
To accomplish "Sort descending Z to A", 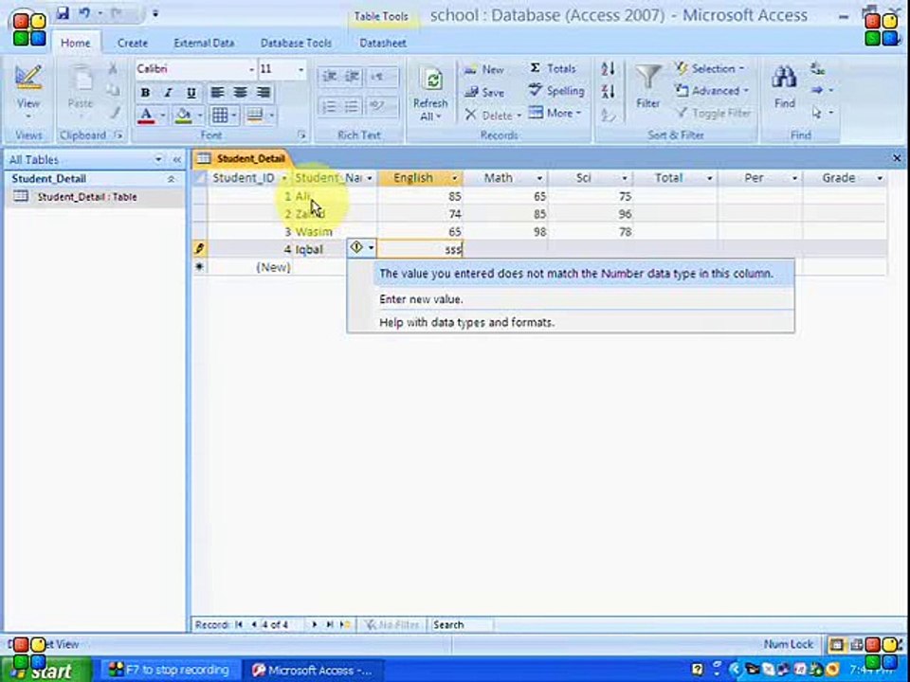I will pos(608,92).
